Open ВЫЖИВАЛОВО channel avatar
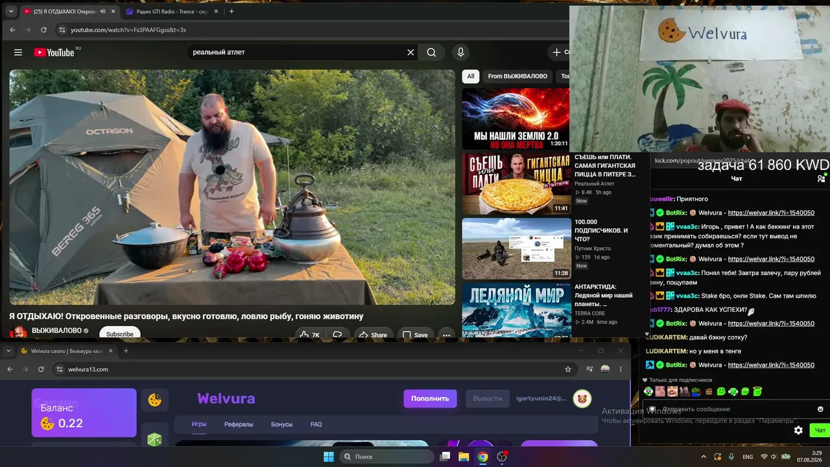This screenshot has width=830, height=467. tap(18, 331)
